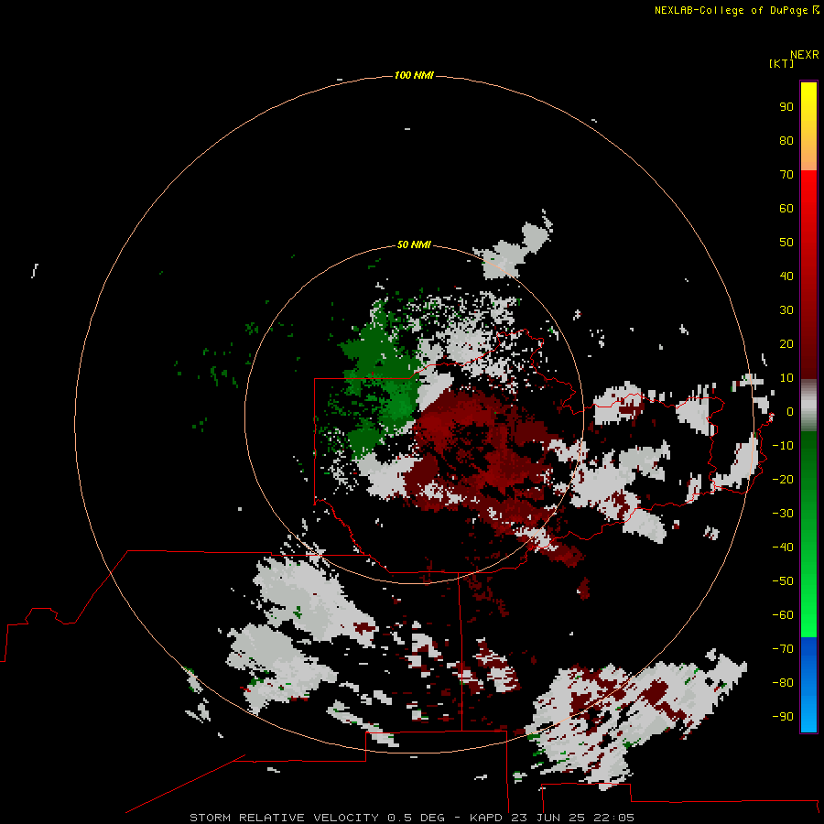Click the 90 value on the velocity scale
Viewport: 824px width, 824px height.
point(786,107)
